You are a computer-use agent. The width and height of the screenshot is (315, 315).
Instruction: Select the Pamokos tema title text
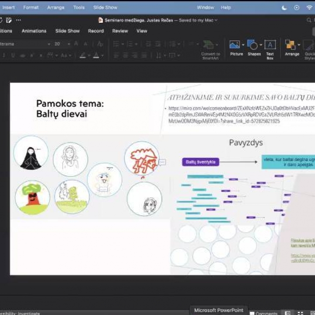[x=70, y=108]
